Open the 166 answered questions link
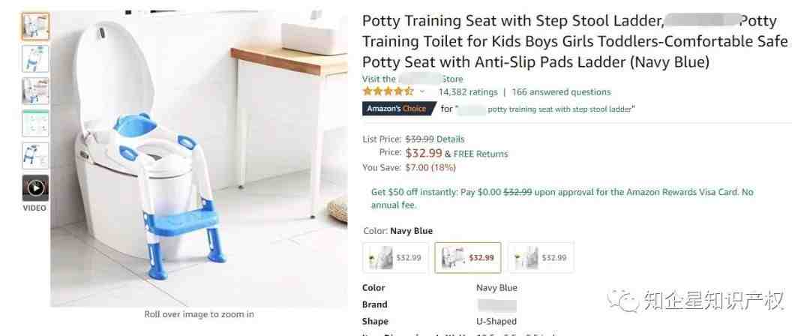Screen dimensions: 810x336 561,92
